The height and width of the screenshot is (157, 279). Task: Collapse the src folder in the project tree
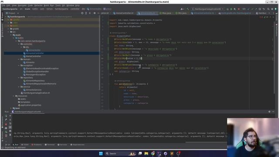coord(8,32)
